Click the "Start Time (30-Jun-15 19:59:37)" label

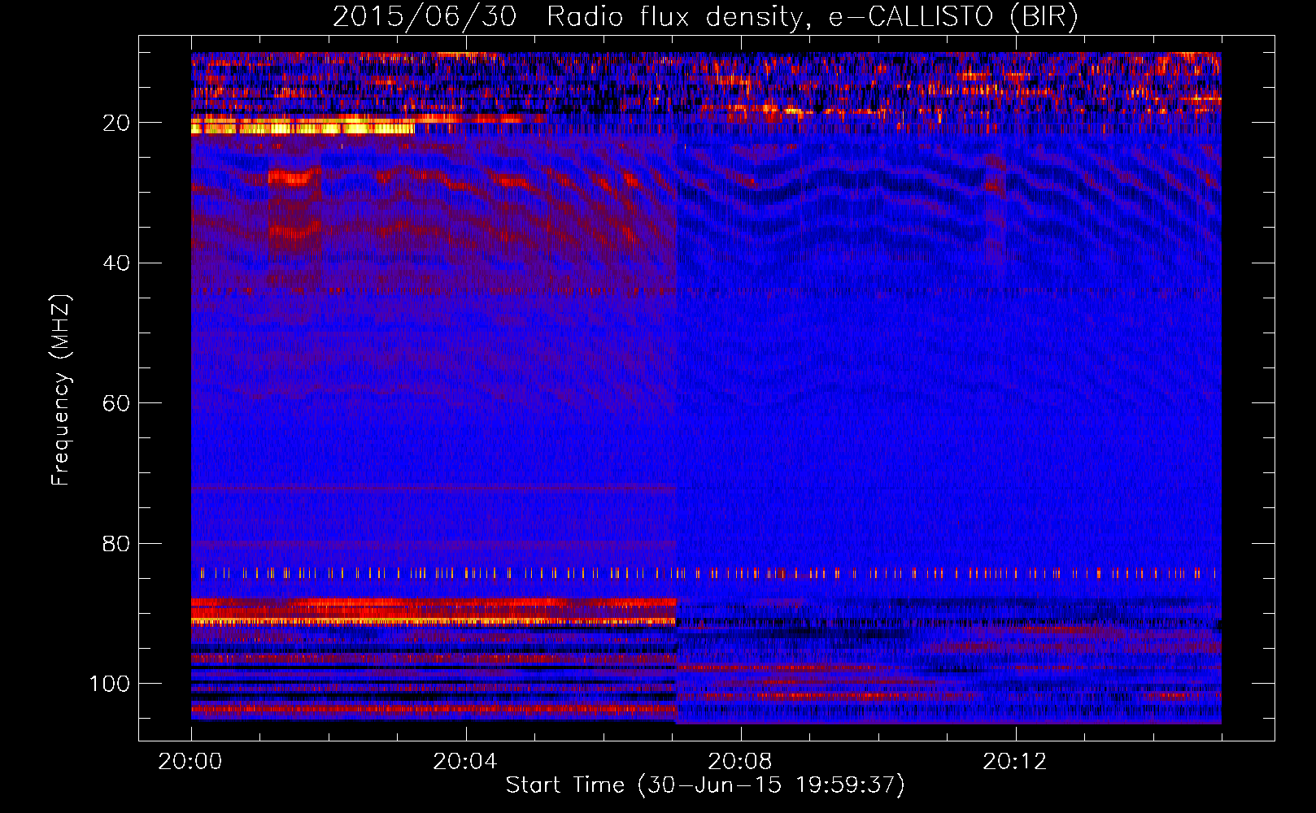point(705,785)
